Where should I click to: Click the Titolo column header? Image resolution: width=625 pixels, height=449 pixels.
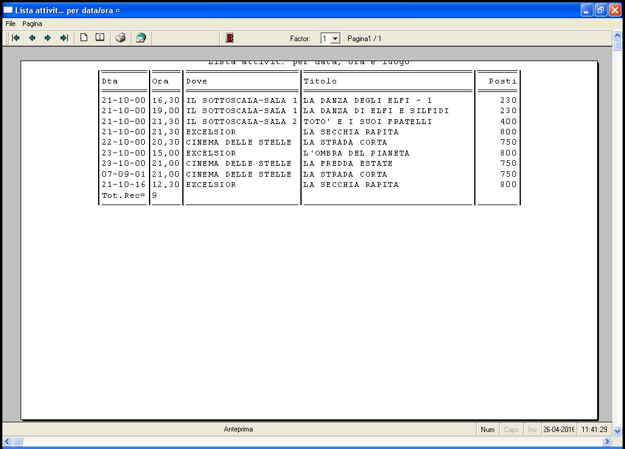tap(320, 81)
